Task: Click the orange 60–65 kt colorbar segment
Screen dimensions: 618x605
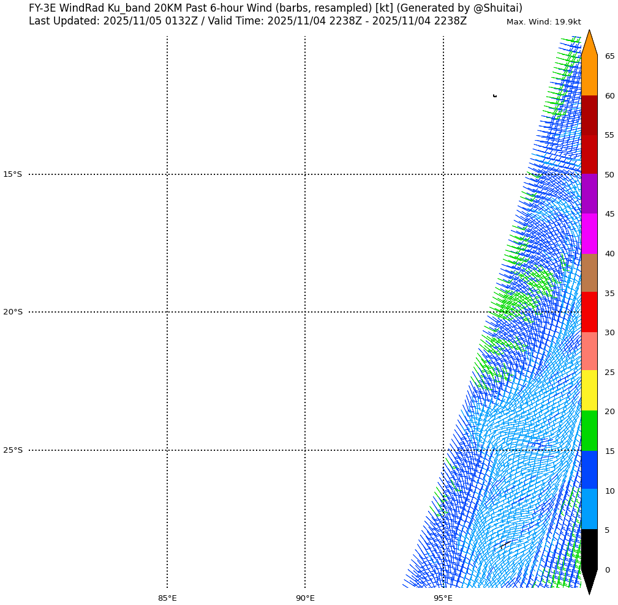Action: 589,75
